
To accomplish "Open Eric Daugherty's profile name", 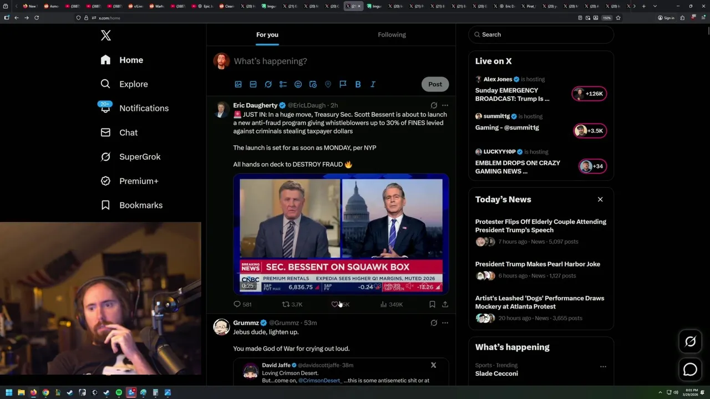I will coord(255,105).
